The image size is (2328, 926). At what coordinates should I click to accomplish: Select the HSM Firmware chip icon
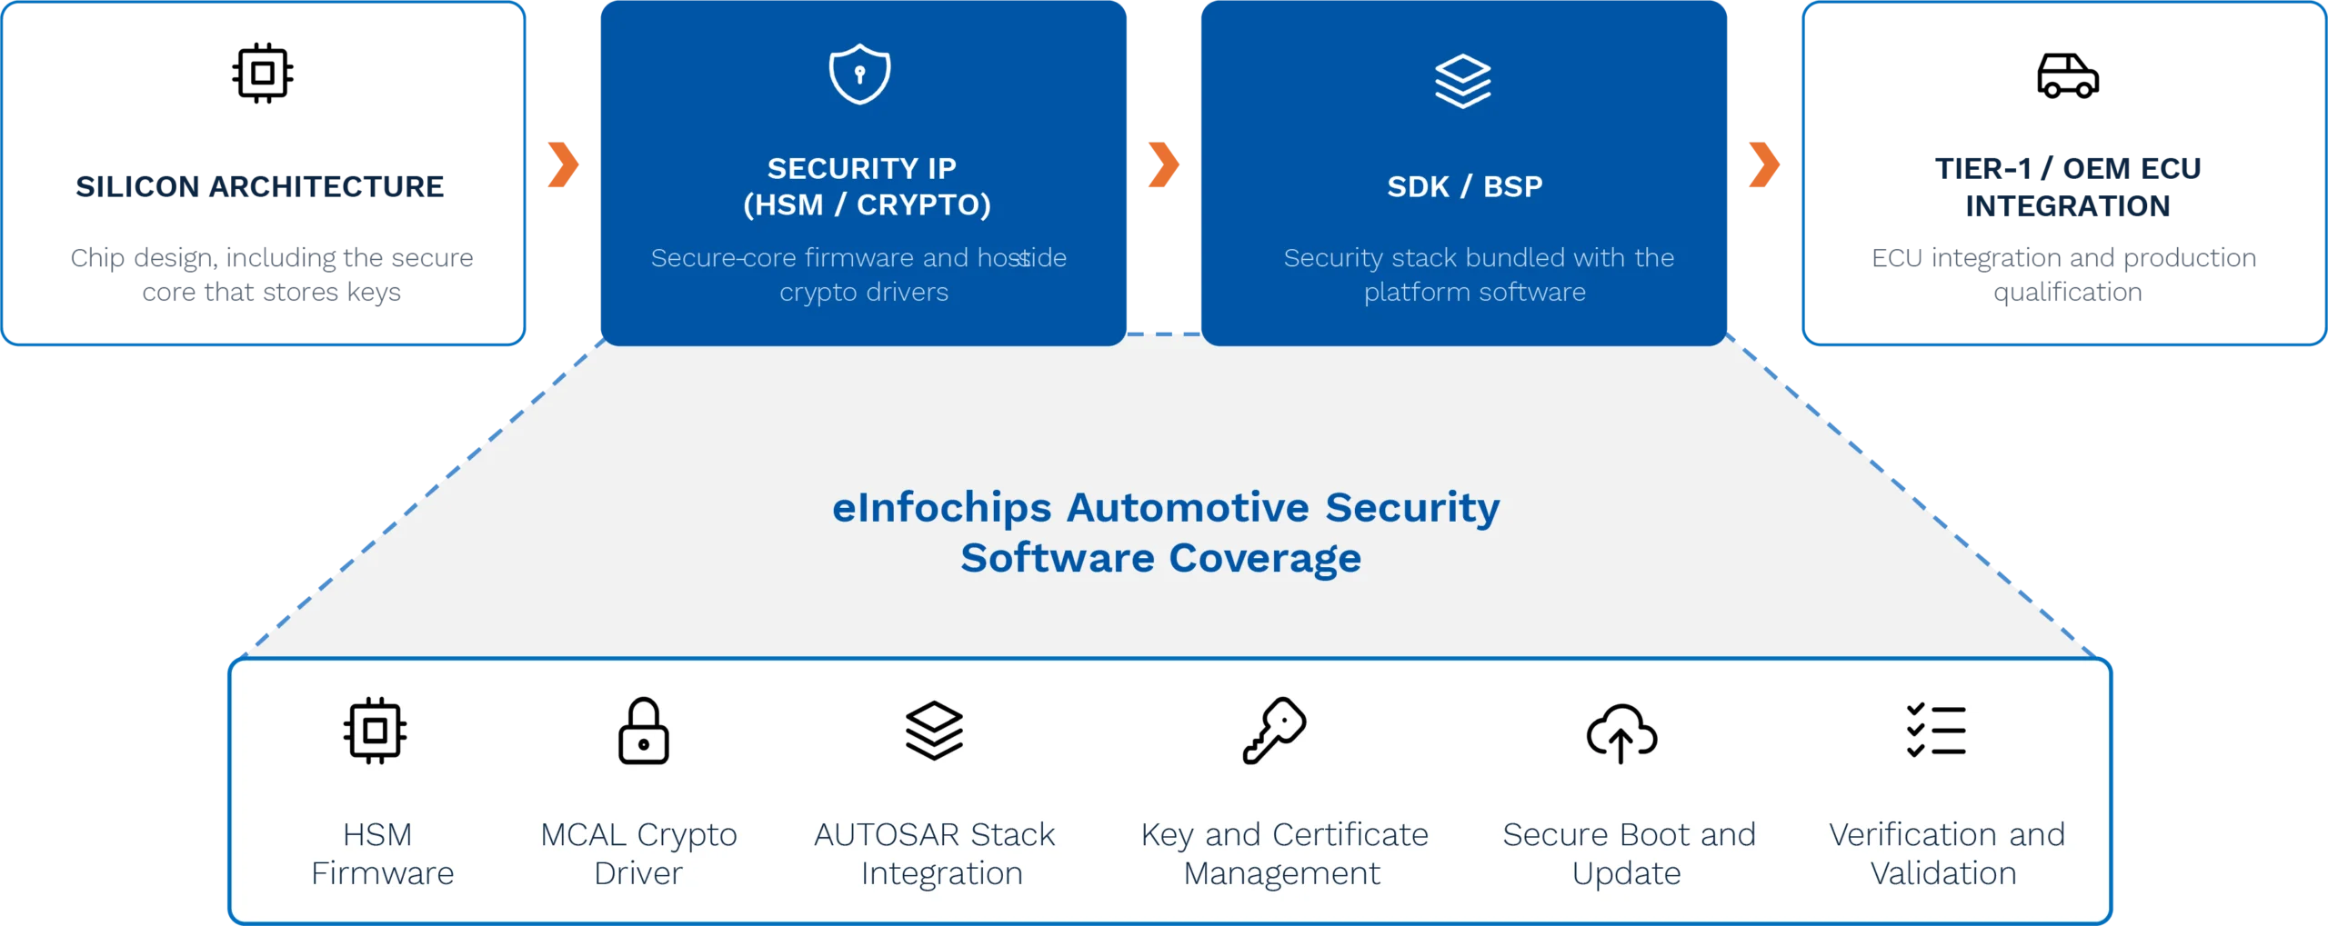(x=375, y=731)
